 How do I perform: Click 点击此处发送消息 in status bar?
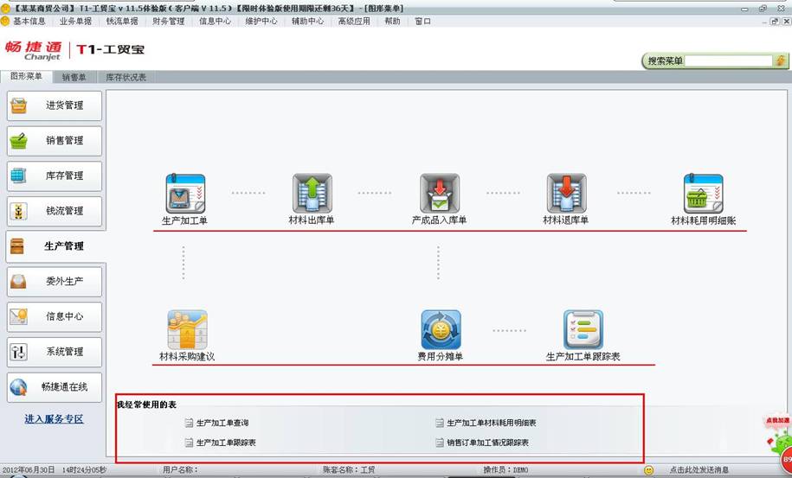coord(699,470)
